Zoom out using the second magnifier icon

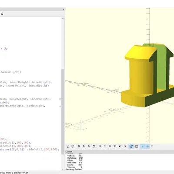tap(89, 146)
